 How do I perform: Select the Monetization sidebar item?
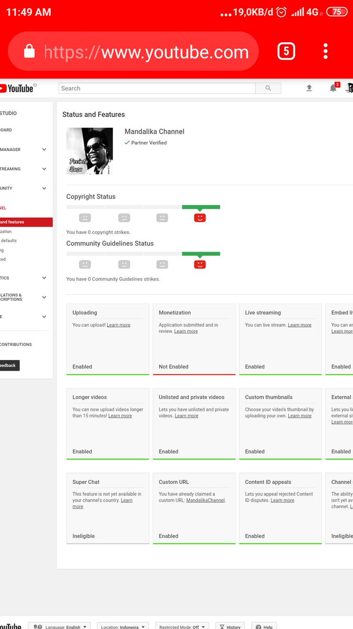coord(6,231)
